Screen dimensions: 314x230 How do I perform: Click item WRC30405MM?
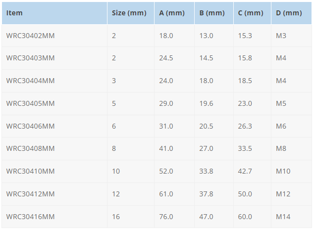click(30, 103)
